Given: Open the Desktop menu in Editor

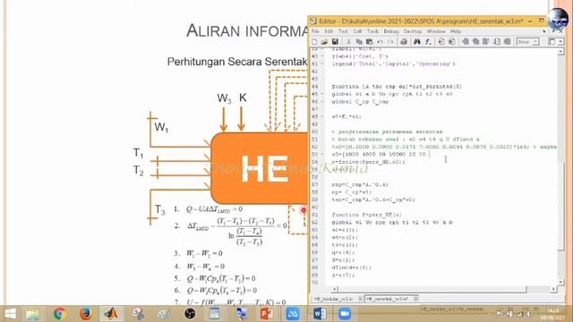Looking at the screenshot, I should click(x=413, y=31).
